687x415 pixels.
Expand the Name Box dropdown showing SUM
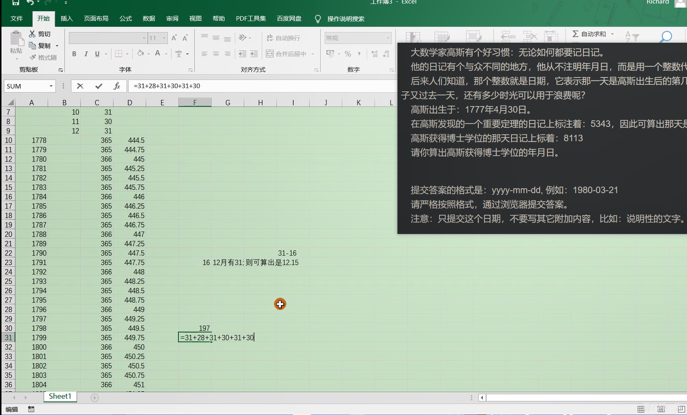[x=51, y=86]
